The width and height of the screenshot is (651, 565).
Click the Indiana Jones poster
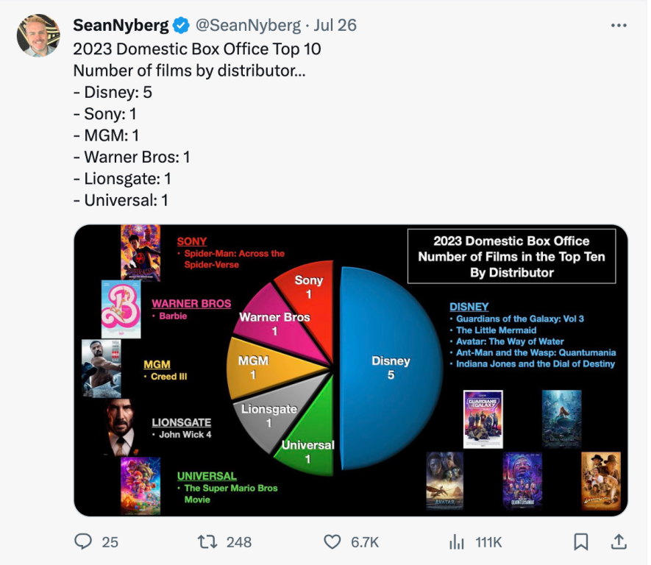(x=601, y=481)
